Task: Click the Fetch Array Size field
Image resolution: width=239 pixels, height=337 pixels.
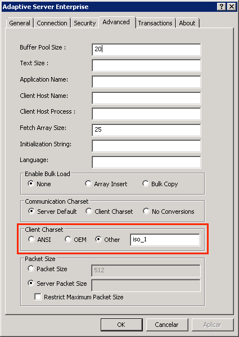Action: pos(146,130)
